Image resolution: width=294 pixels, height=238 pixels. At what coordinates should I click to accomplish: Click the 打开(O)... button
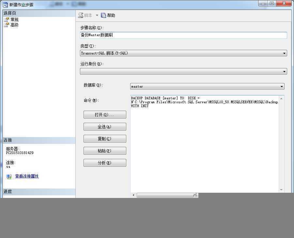point(105,115)
